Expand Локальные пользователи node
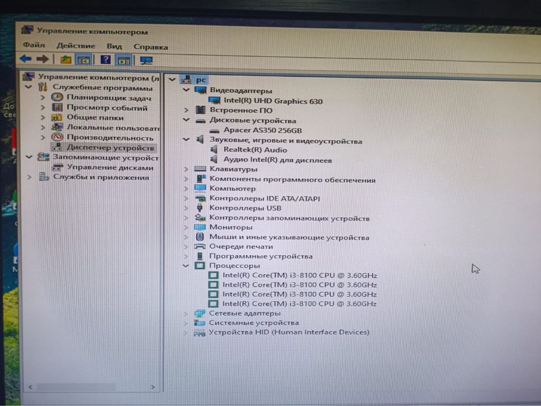The width and height of the screenshot is (541, 406). point(43,128)
